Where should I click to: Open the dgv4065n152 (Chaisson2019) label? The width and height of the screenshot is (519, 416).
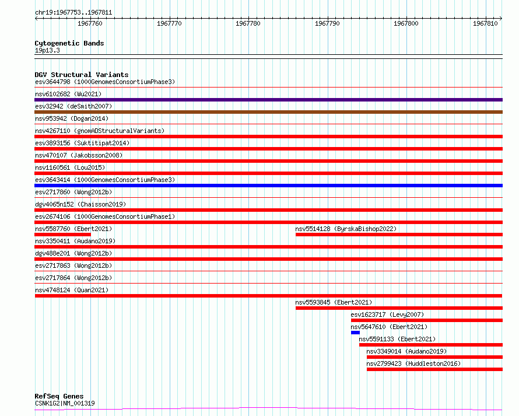(x=80, y=204)
